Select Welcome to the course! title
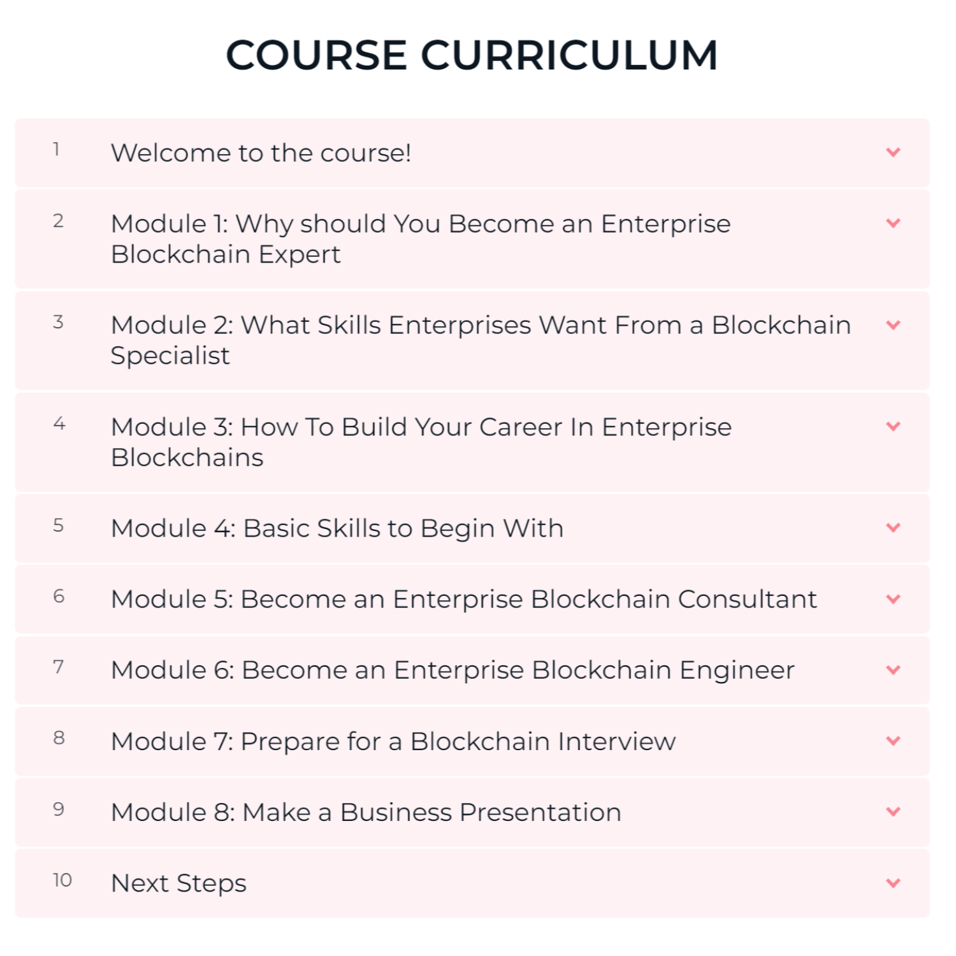 click(x=261, y=153)
